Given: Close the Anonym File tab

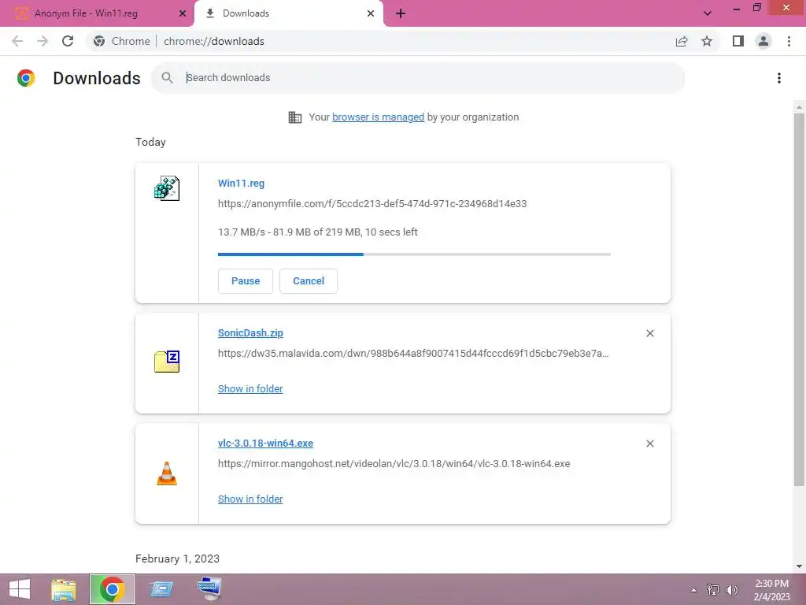Looking at the screenshot, I should point(183,13).
